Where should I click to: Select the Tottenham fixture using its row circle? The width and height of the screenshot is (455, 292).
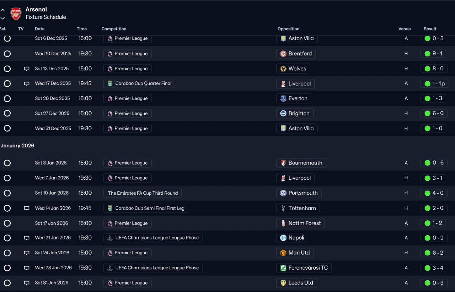pos(7,208)
